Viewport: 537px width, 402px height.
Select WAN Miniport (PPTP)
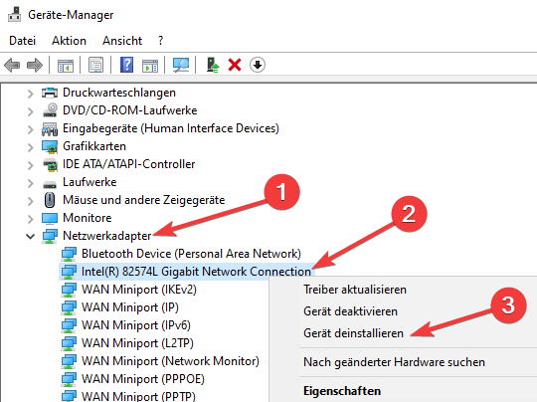138,396
